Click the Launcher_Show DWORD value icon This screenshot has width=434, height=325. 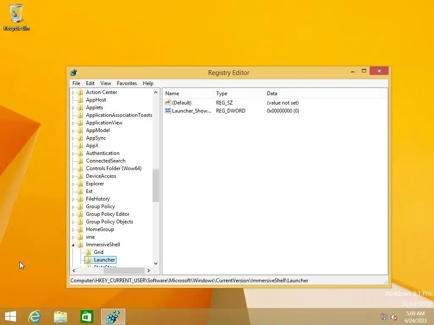168,110
